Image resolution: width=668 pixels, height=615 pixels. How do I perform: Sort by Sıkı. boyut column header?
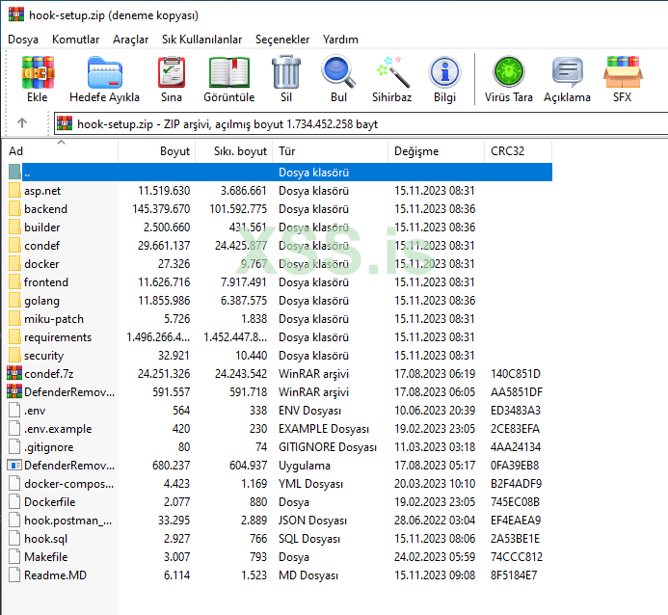(x=233, y=151)
